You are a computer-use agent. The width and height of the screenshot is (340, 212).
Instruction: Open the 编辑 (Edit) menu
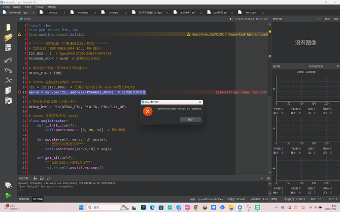tap(17, 7)
